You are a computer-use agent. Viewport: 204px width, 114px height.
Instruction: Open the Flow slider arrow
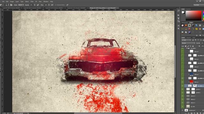49,5
